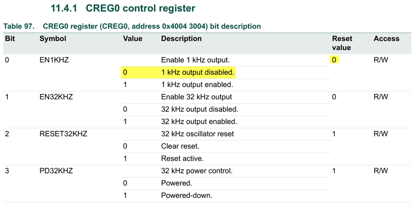Click the "32 kHz output disabled." text

pyautogui.click(x=199, y=110)
